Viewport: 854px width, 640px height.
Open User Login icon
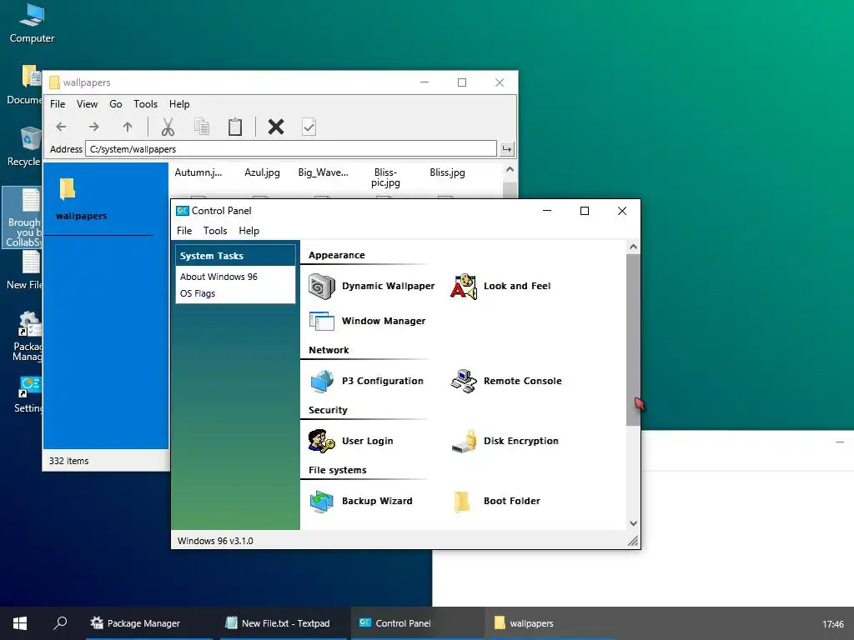point(321,441)
